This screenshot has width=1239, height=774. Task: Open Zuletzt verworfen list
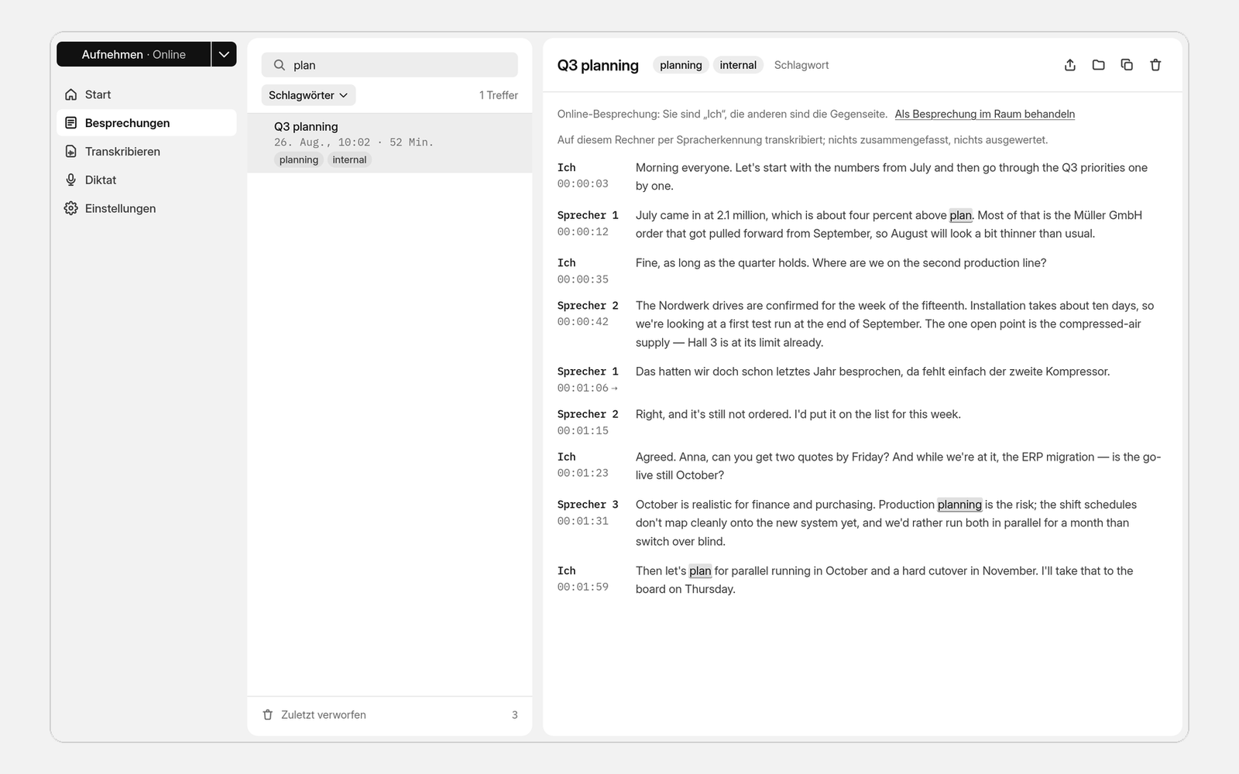(390, 715)
